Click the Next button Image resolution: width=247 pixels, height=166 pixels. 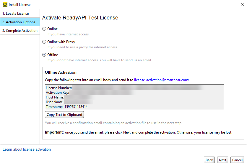222,160
